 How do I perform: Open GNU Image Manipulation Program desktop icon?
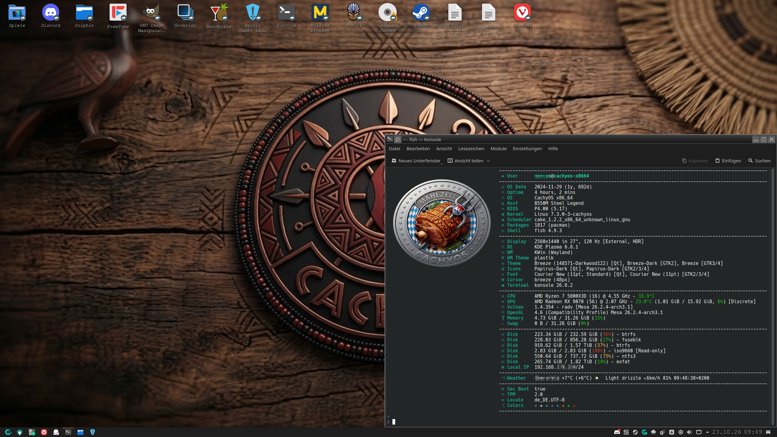pyautogui.click(x=151, y=18)
